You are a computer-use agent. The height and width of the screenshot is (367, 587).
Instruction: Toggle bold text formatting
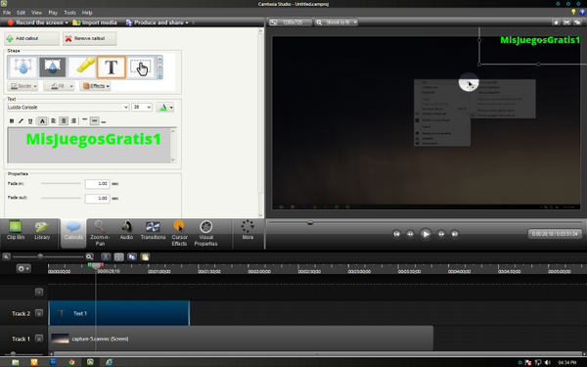[x=12, y=121]
